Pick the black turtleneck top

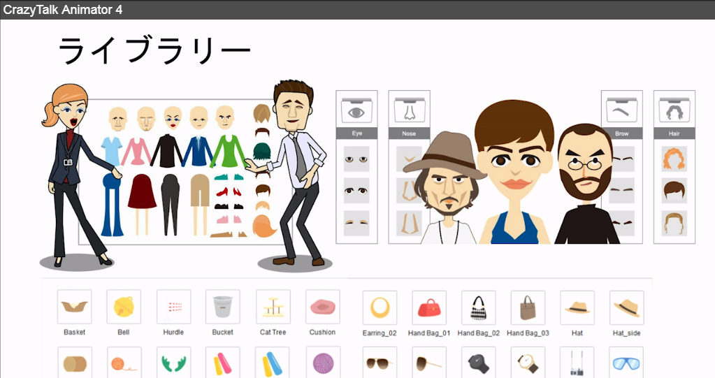[167, 151]
